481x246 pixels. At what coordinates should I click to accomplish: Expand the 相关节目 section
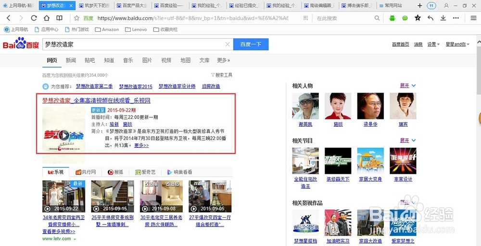tap(408, 141)
